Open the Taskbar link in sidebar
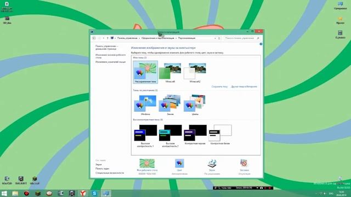This screenshot has width=351, height=197. 103,169
